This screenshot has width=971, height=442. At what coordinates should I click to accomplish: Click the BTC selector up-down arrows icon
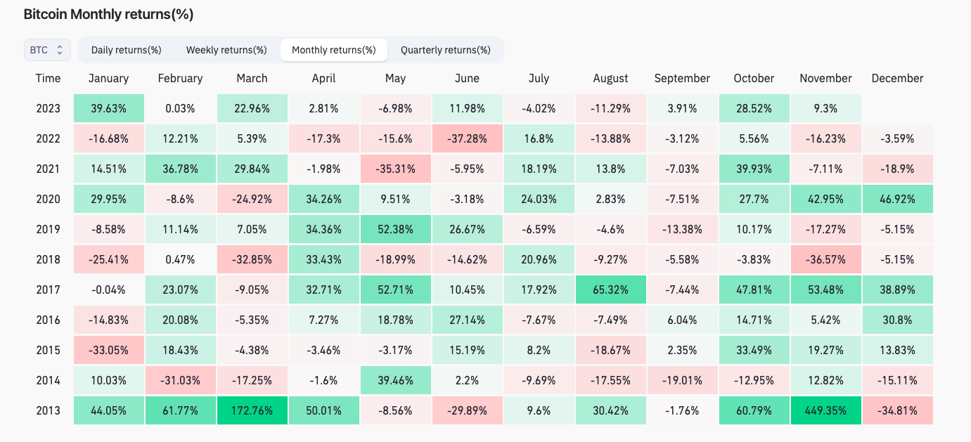(60, 50)
